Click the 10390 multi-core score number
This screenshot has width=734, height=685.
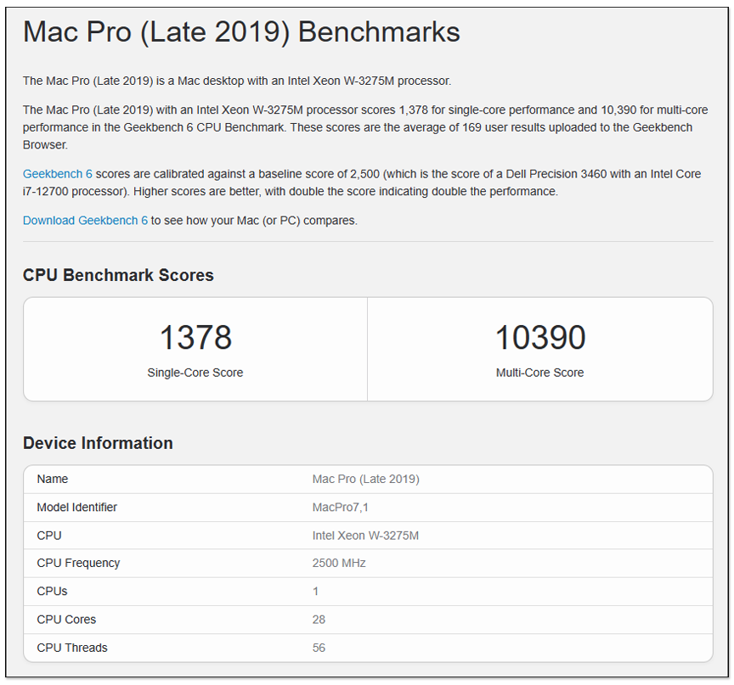pos(540,338)
